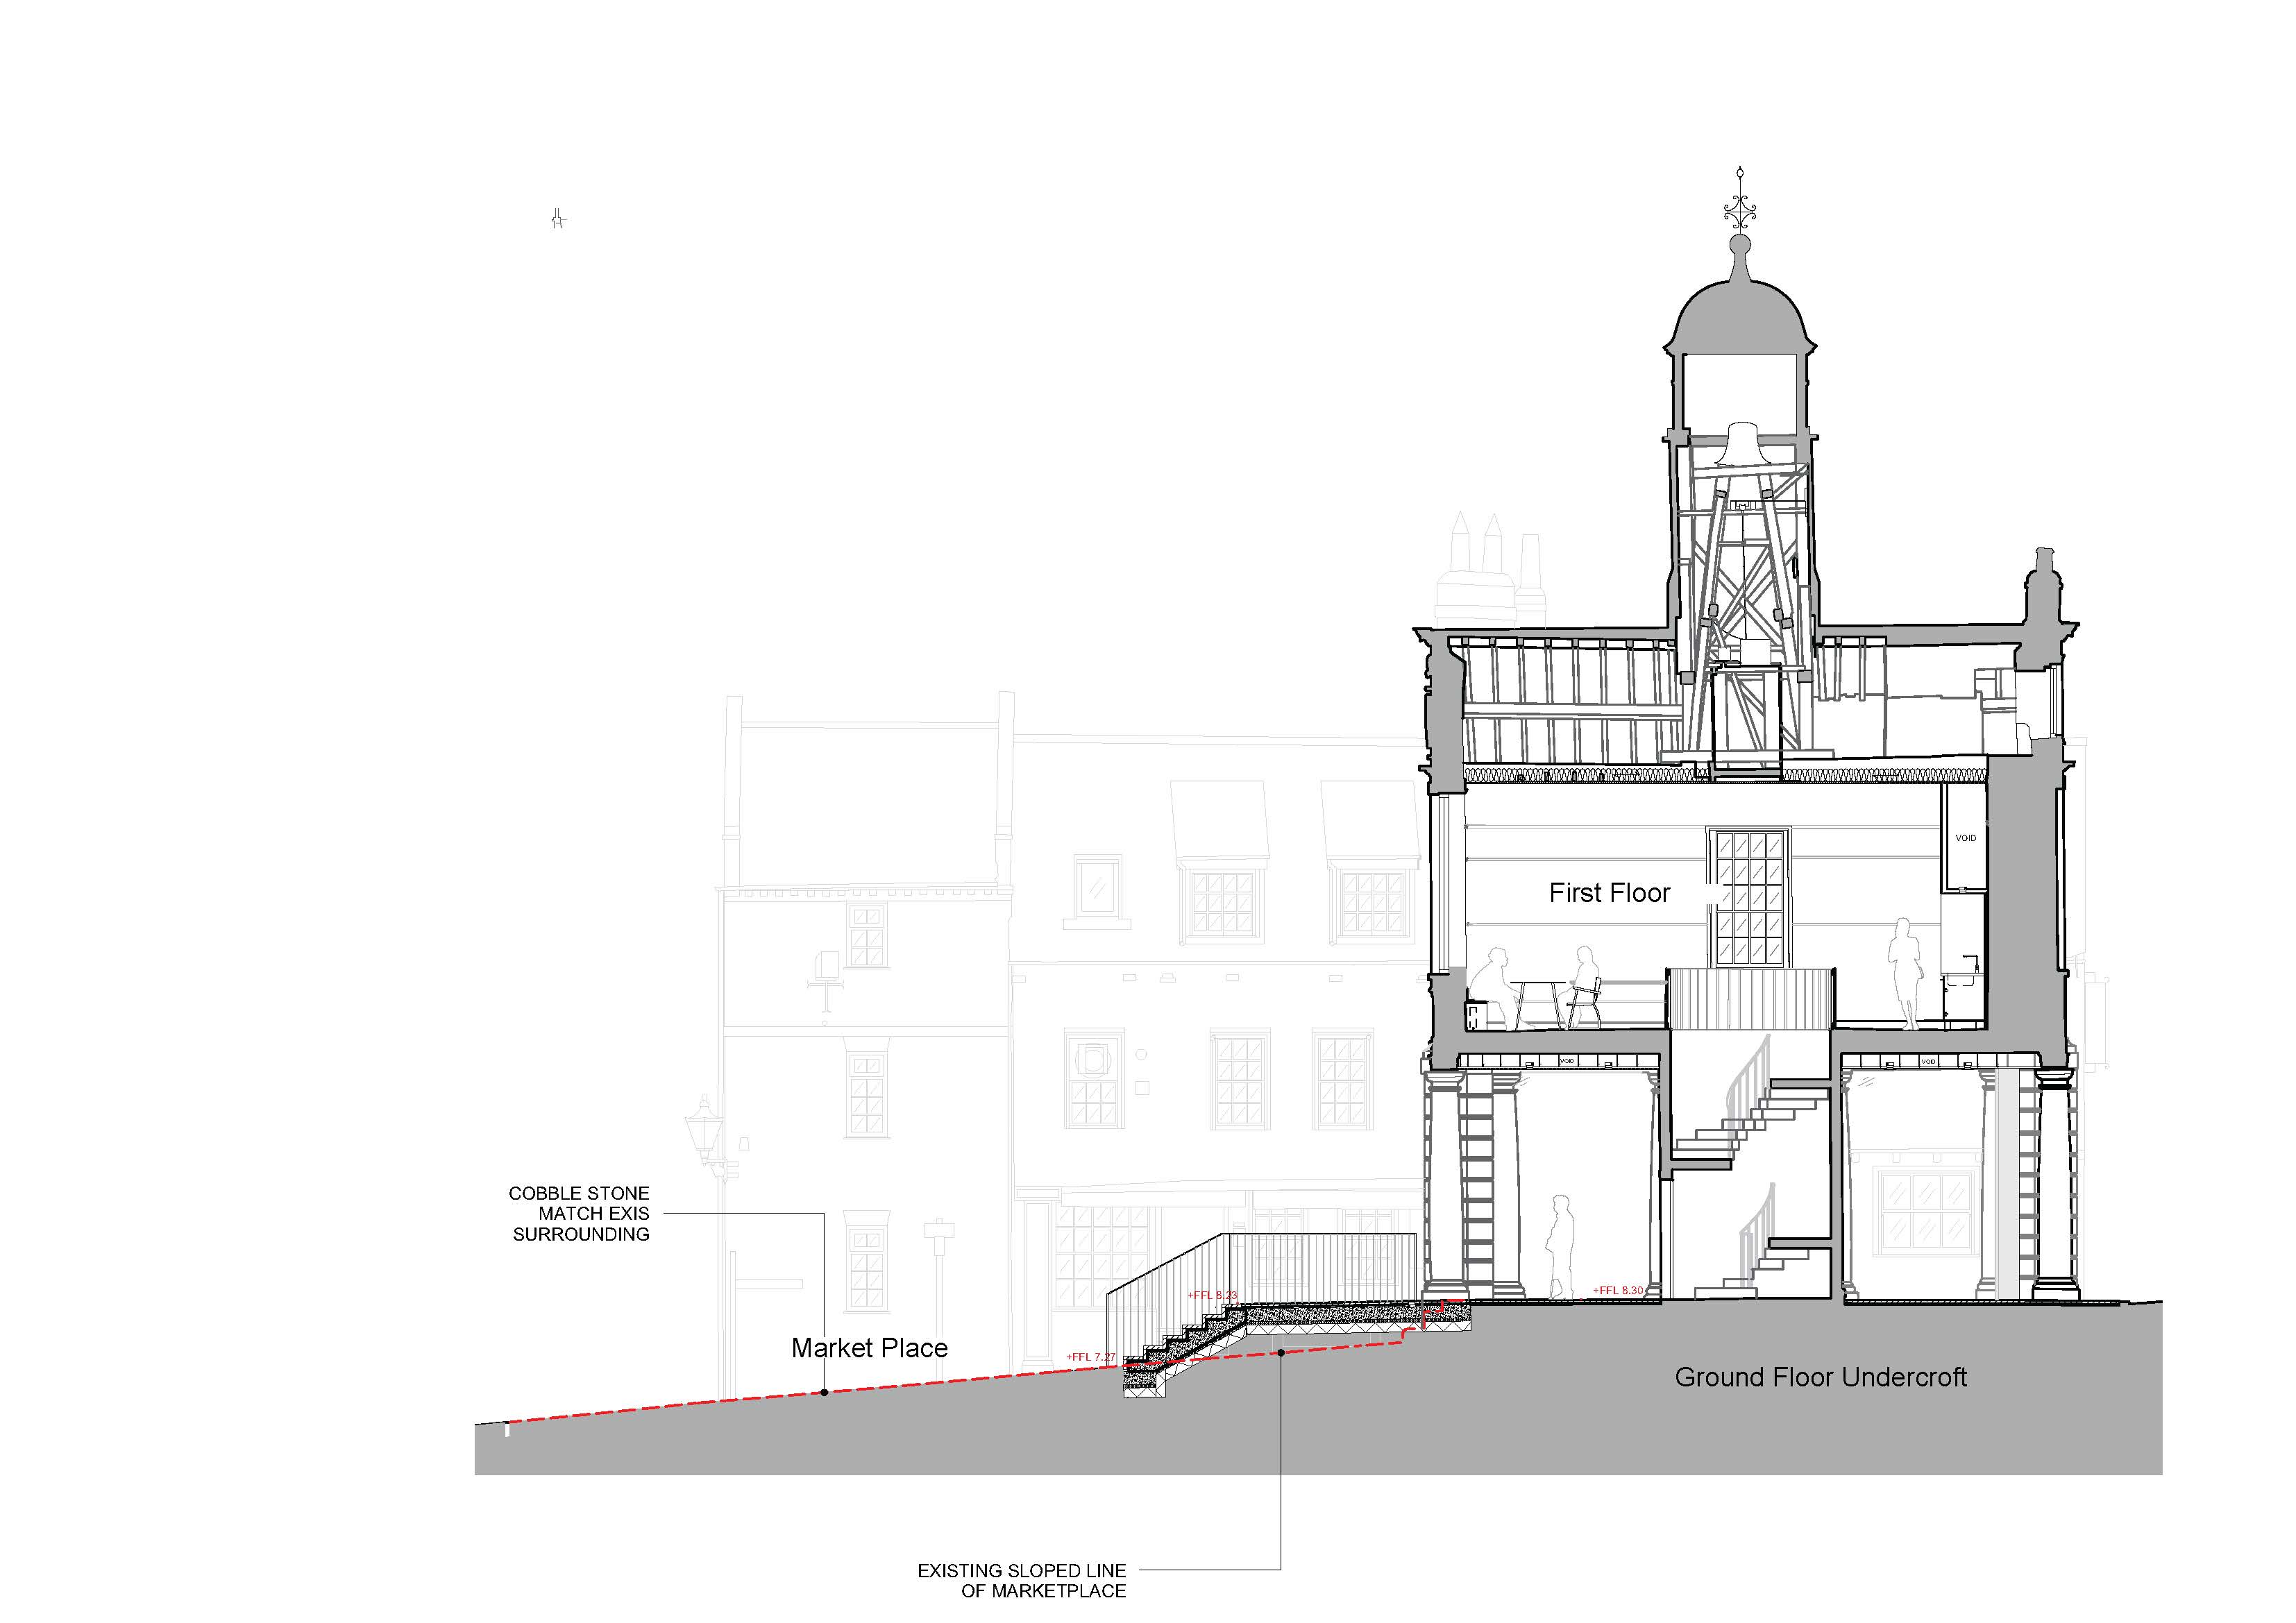The width and height of the screenshot is (2296, 1623).
Task: Click the upper 'VOID' box on first floor
Action: (x=1965, y=838)
